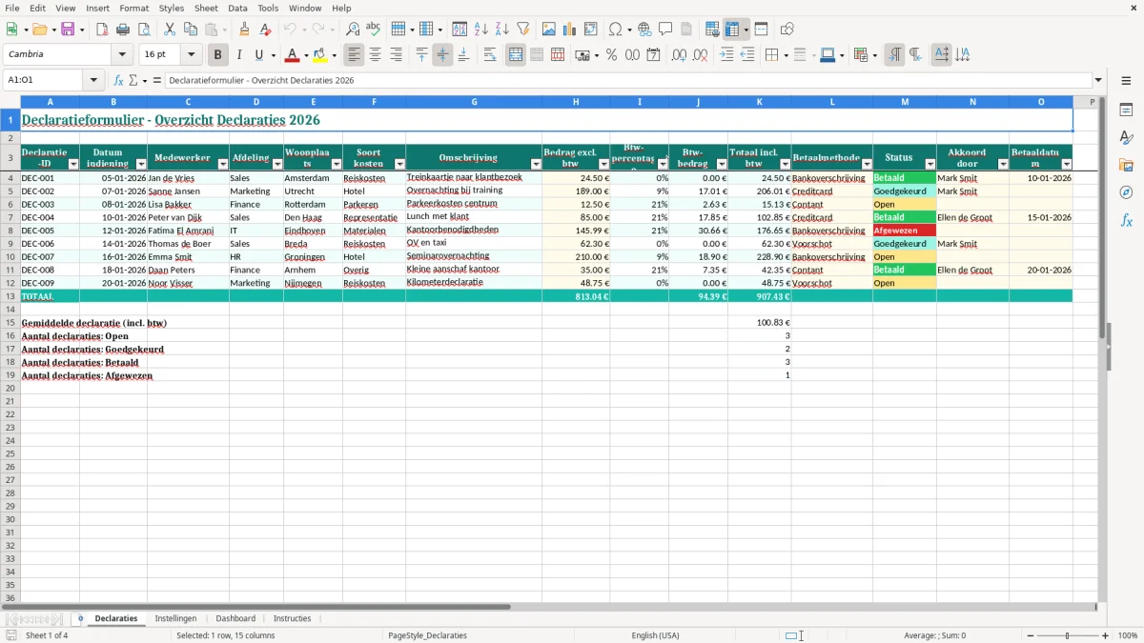
Task: Insert an image
Action: tap(549, 30)
